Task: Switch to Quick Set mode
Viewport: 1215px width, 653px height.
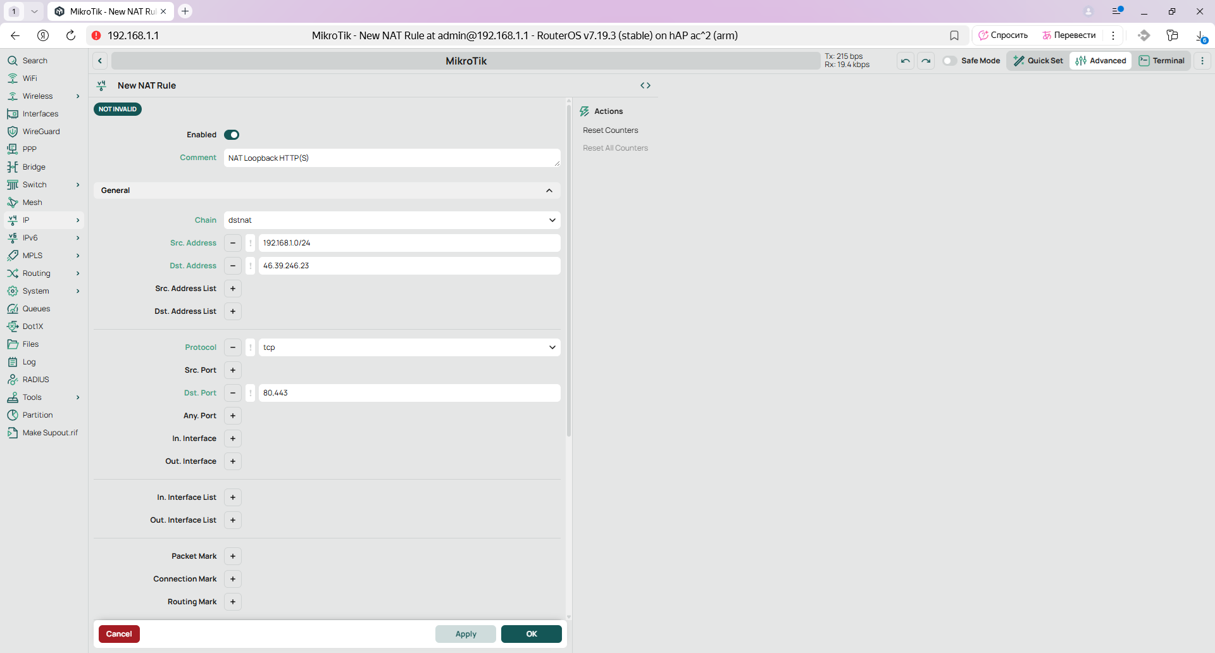Action: (x=1038, y=61)
